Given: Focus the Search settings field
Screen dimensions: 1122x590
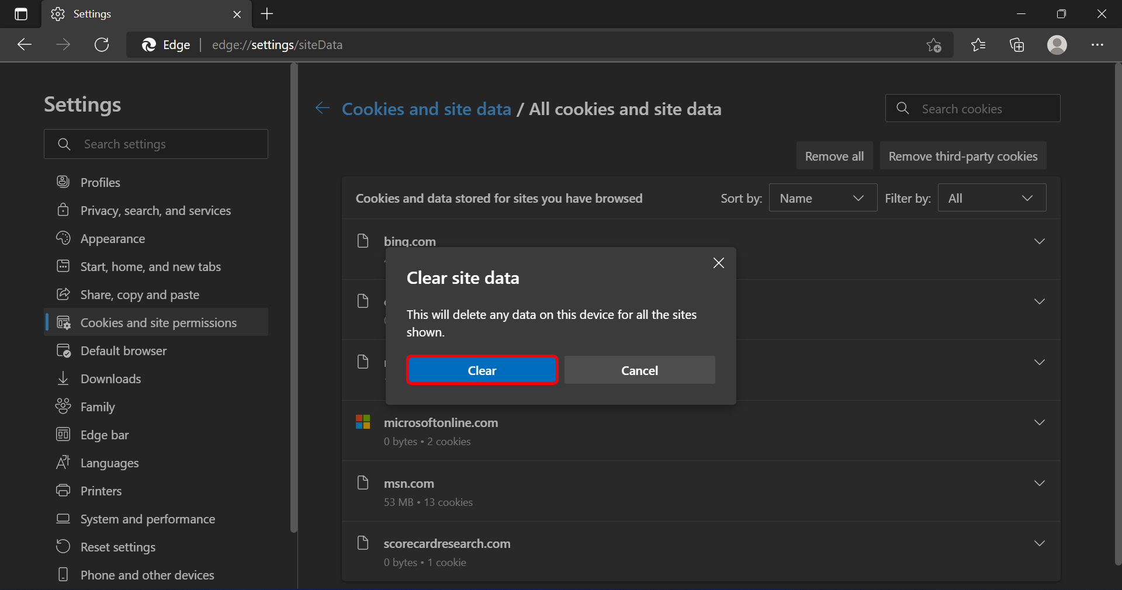Looking at the screenshot, I should [156, 144].
